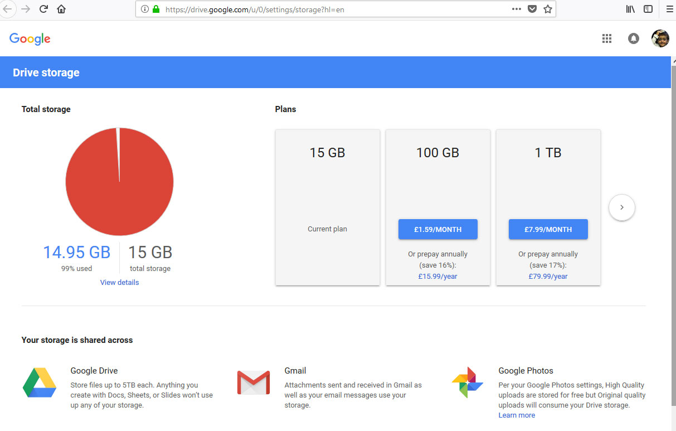Open the Library bookshelf icon
Image resolution: width=676 pixels, height=431 pixels.
click(630, 9)
